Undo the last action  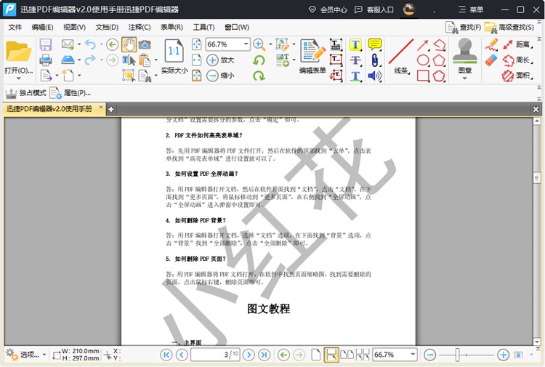click(x=90, y=44)
